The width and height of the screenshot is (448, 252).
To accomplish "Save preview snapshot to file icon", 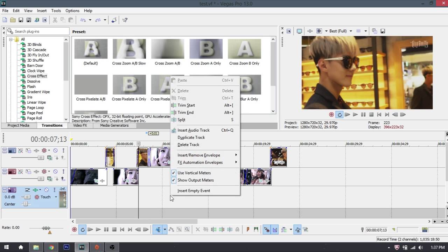I will pos(383,31).
